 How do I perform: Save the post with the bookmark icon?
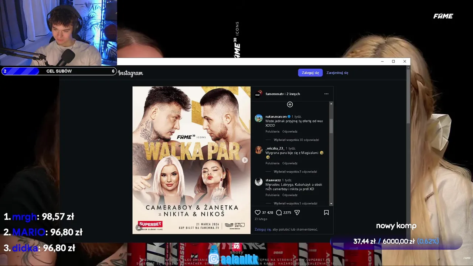(326, 212)
